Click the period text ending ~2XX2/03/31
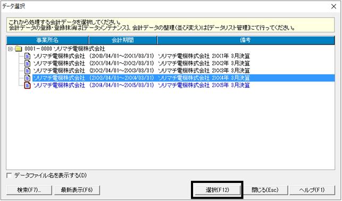 pos(122,63)
